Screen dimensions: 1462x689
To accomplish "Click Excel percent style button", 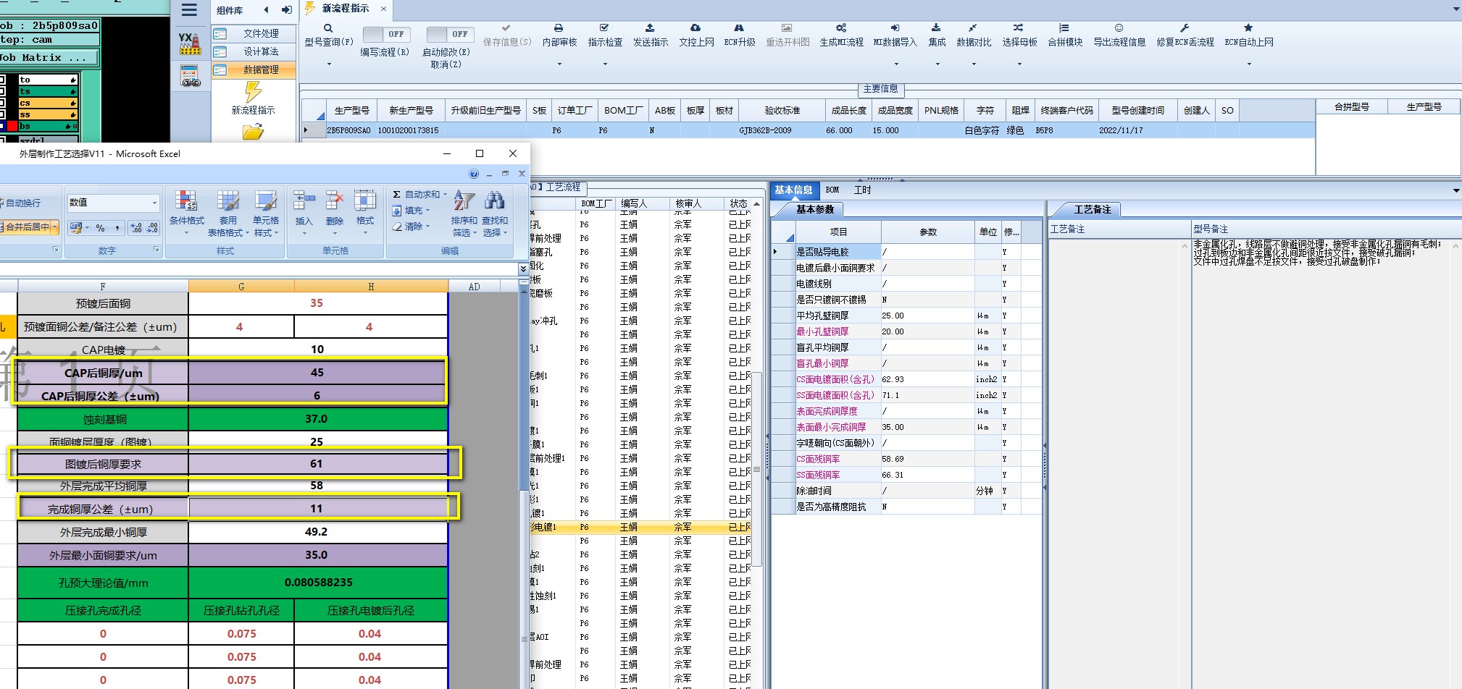I will point(100,228).
